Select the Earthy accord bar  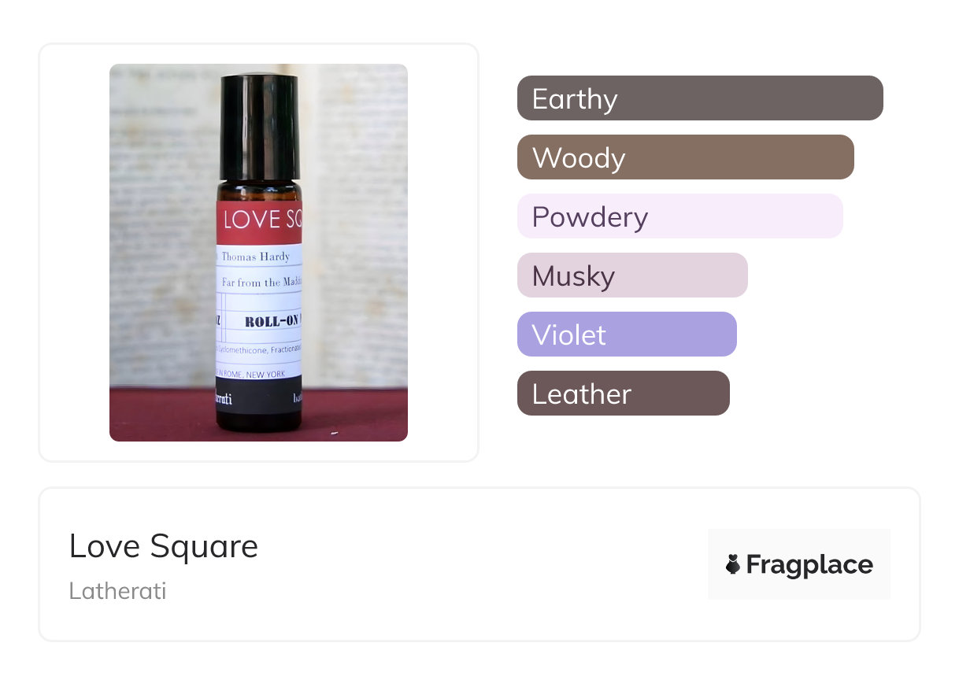coord(699,98)
